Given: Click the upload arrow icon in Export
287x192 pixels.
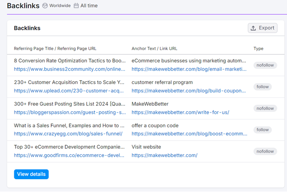Looking at the screenshot, I should coord(253,28).
